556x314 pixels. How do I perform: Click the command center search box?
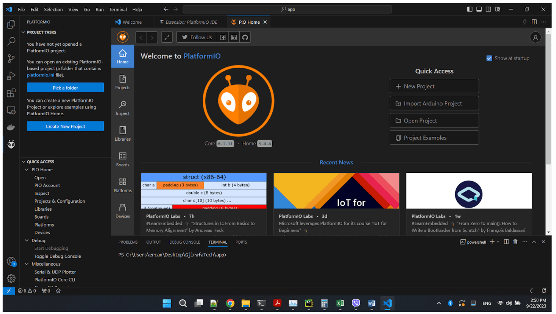(x=287, y=9)
